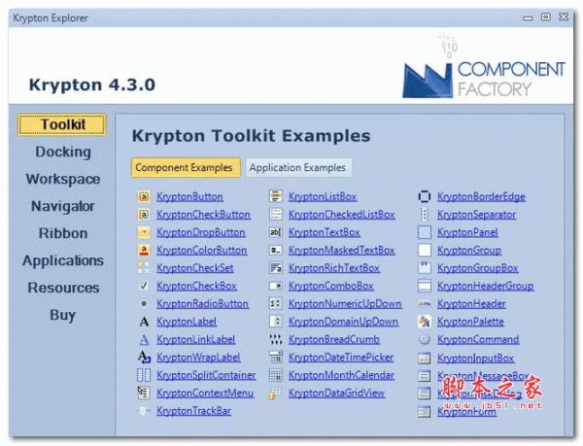Open the Navigator section
Screen dimensions: 583x446
[x=63, y=206]
